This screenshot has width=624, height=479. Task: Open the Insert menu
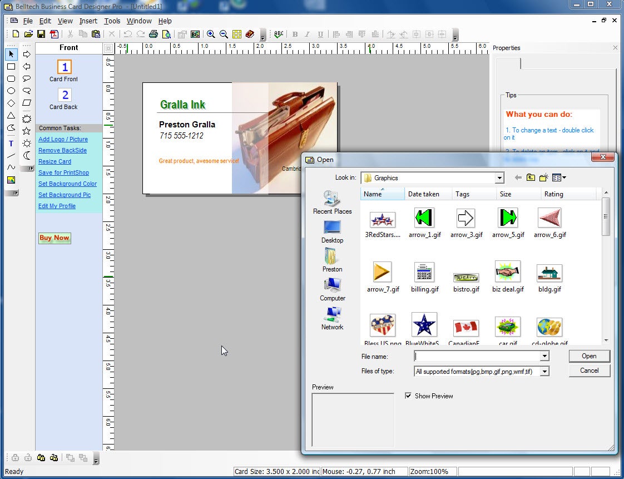pos(88,21)
